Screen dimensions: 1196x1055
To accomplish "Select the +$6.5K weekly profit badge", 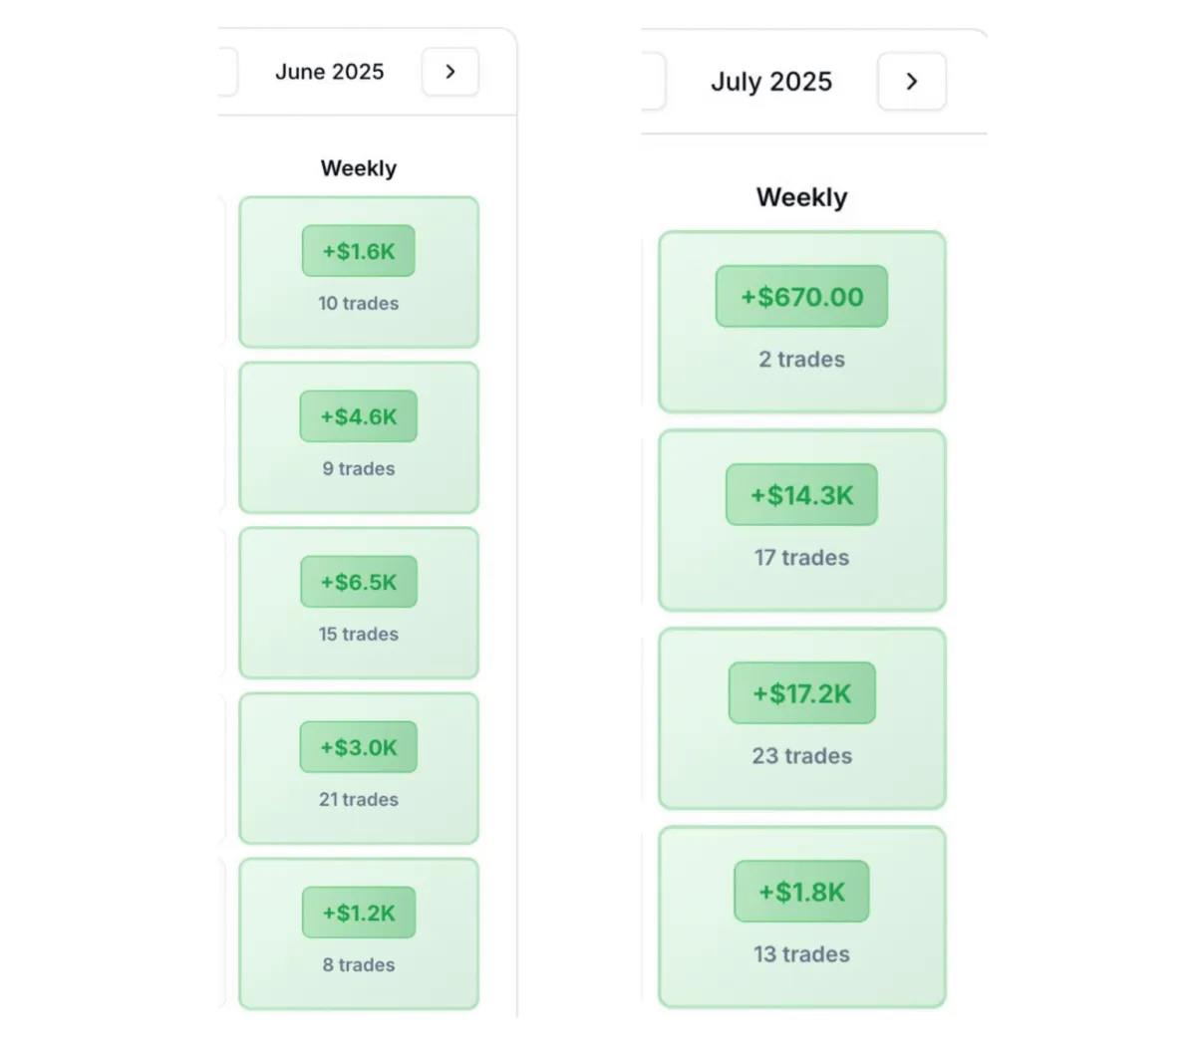I will coord(359,582).
